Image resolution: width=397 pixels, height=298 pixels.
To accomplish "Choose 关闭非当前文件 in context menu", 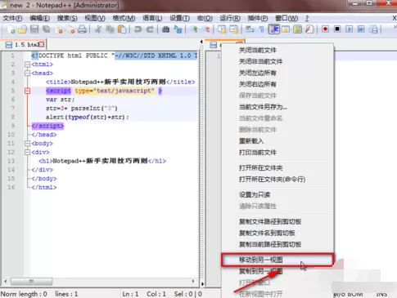I will click(x=277, y=61).
